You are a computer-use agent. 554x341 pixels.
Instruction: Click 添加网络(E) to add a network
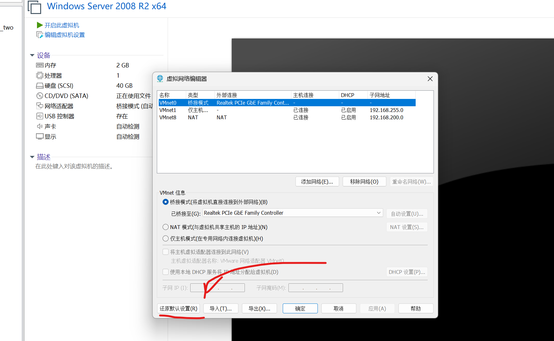(x=317, y=181)
